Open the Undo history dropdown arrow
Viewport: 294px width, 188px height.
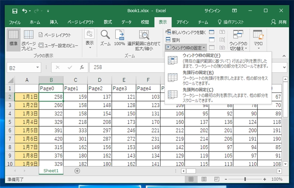tap(30, 11)
